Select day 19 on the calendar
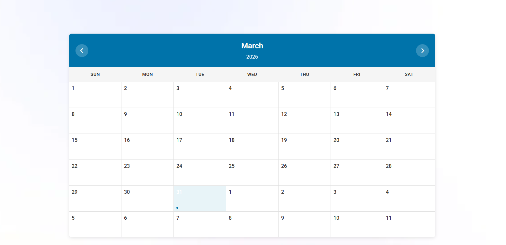The width and height of the screenshot is (506, 245). click(305, 147)
